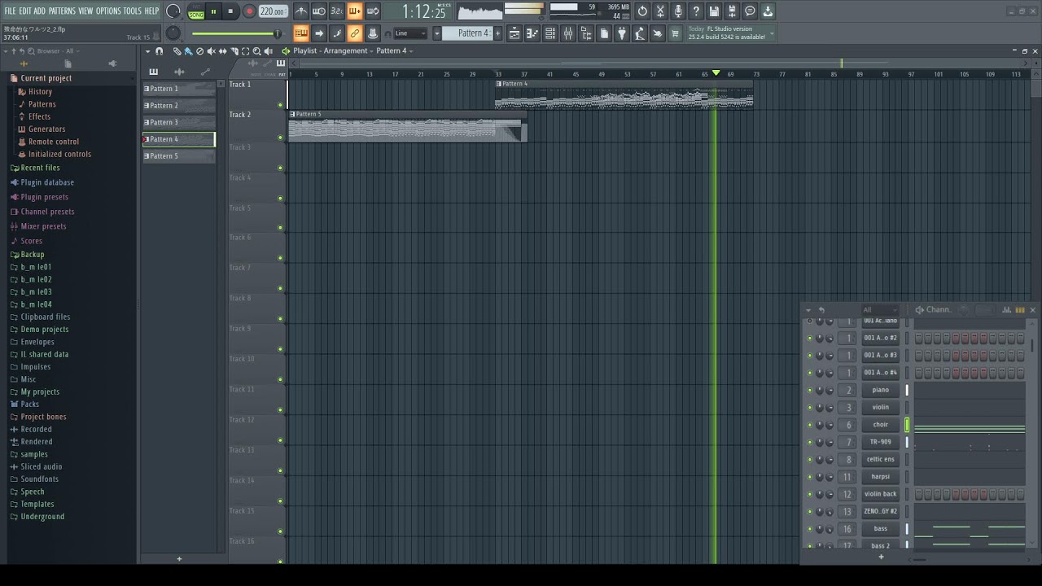Open the undo history icon
1042x586 pixels.
click(642, 11)
